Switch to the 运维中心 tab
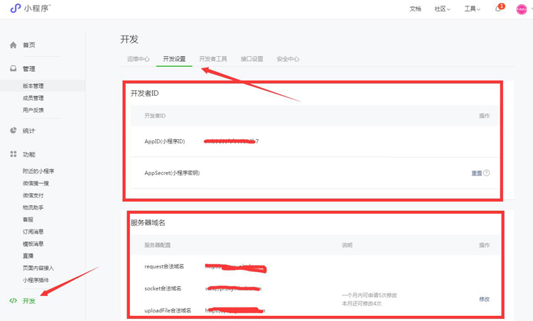Image resolution: width=533 pixels, height=321 pixels. [x=138, y=59]
